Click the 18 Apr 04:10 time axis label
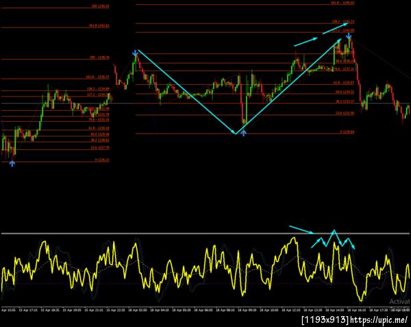Viewport: 411px width, 327px height. pyautogui.click(x=161, y=310)
